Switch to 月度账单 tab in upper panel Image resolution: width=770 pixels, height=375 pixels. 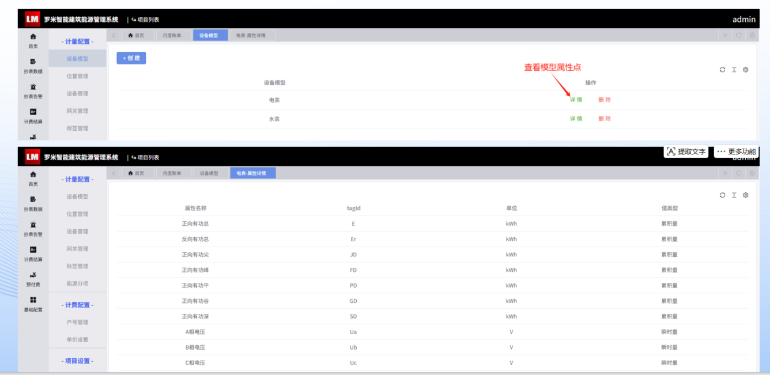point(172,36)
